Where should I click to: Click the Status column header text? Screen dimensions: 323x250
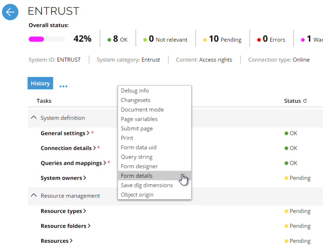pos(292,101)
